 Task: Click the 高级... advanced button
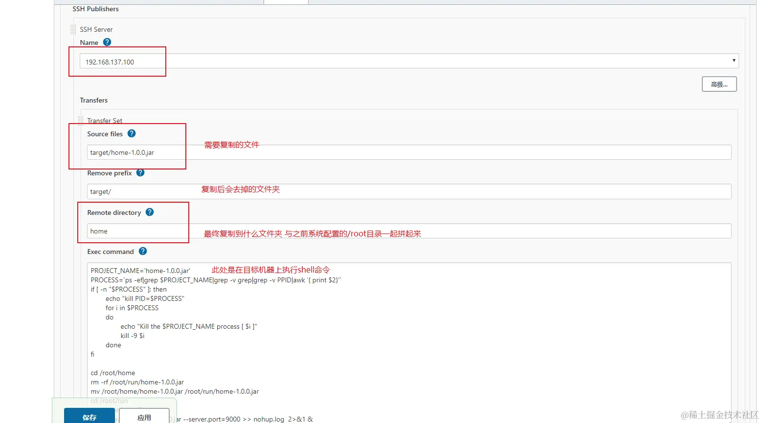[x=719, y=84]
